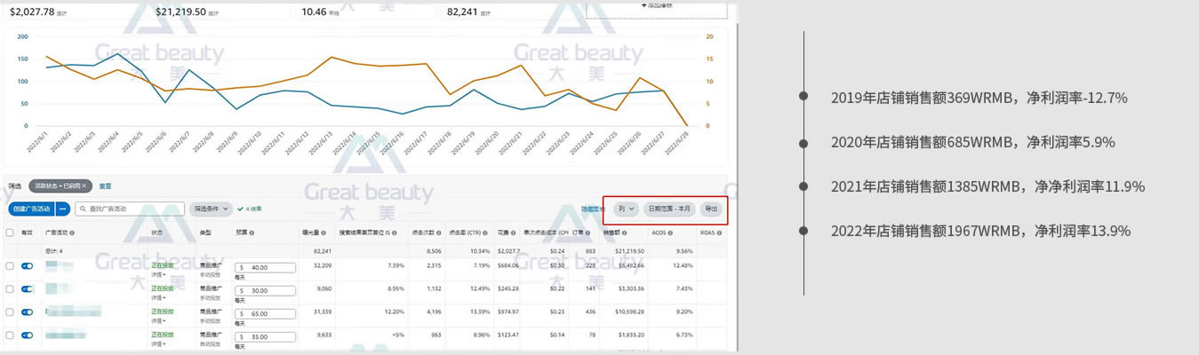Viewport: 1199px width, 355px height.
Task: Remove the 活动状态 = 已启用 filter chip
Action: coord(84,186)
